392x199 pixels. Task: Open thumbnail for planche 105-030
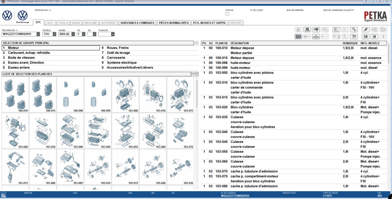click(180, 167)
